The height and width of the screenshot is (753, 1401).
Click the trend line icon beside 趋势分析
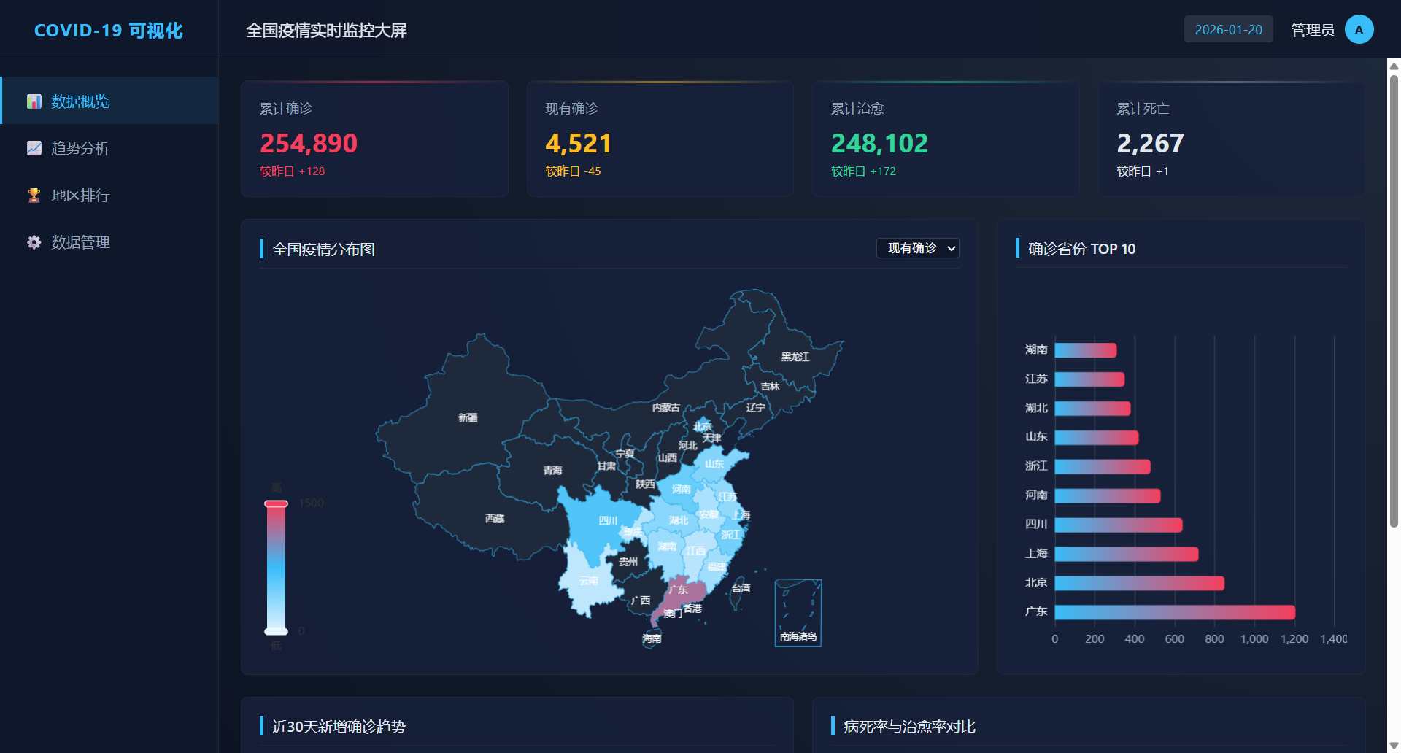coord(34,148)
